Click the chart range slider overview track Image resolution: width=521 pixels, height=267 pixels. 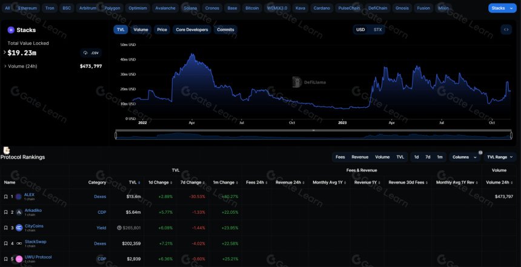(314, 136)
